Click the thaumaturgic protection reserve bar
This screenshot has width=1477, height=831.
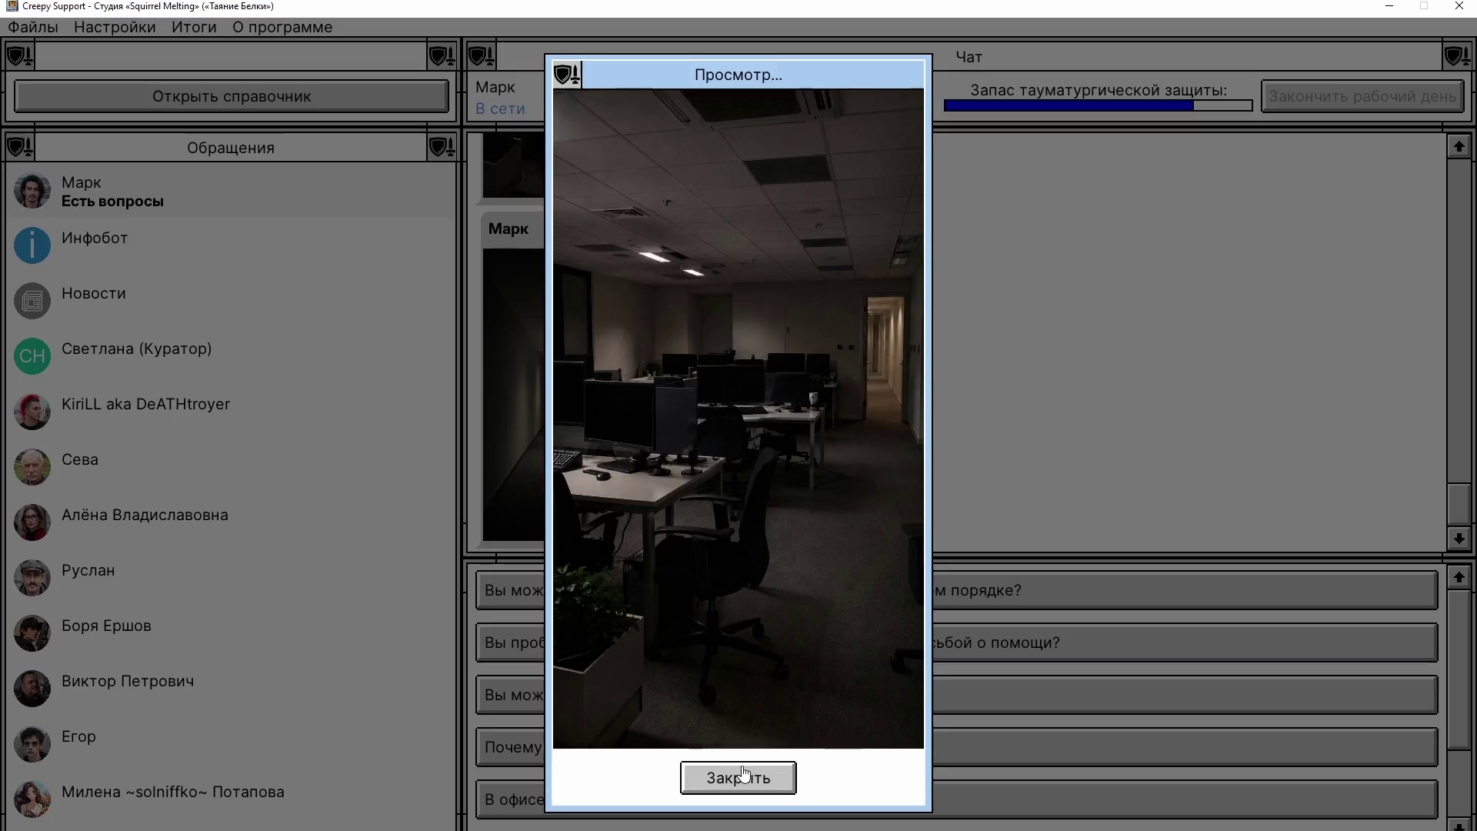click(x=1099, y=105)
